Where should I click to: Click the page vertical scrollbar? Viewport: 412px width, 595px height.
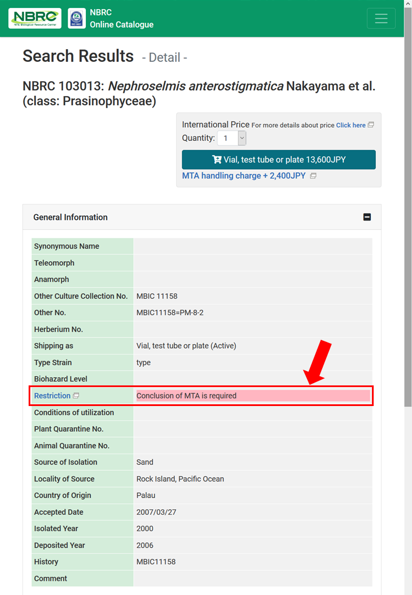(x=407, y=229)
